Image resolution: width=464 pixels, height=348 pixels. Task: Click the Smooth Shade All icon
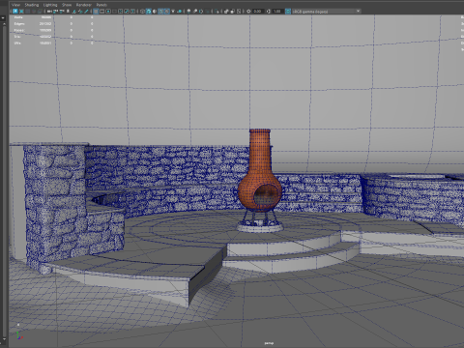point(149,12)
